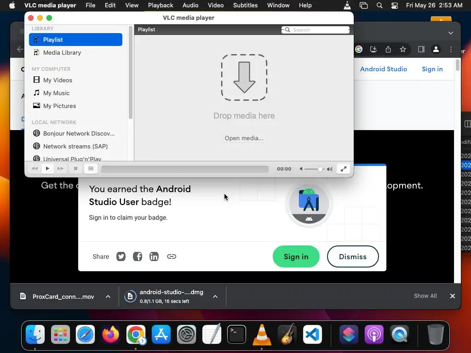Open GarageBand from the Dock

click(x=287, y=335)
